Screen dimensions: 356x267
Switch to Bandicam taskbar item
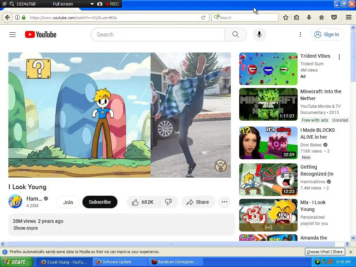[176, 262]
